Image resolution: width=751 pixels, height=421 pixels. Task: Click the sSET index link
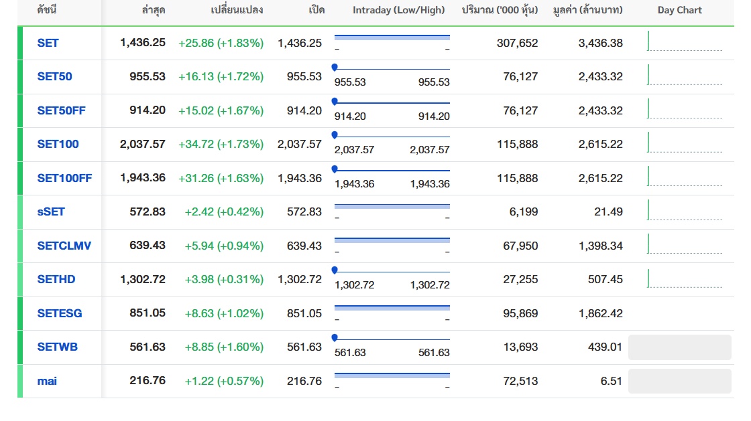[x=51, y=212]
